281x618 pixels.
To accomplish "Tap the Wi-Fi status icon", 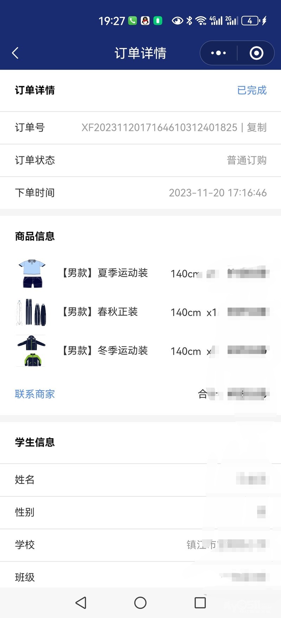I will coord(201,21).
